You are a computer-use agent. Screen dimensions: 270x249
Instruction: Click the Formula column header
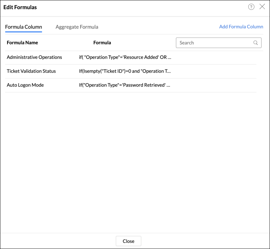pos(102,43)
